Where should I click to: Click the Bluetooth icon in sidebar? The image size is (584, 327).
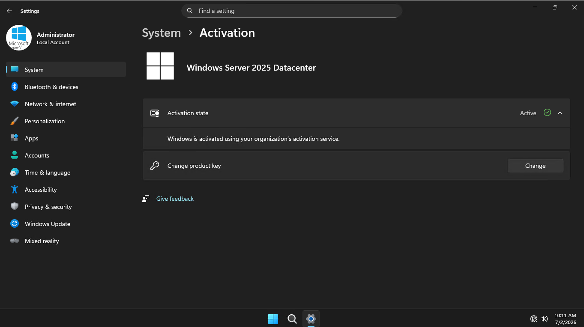(x=15, y=86)
